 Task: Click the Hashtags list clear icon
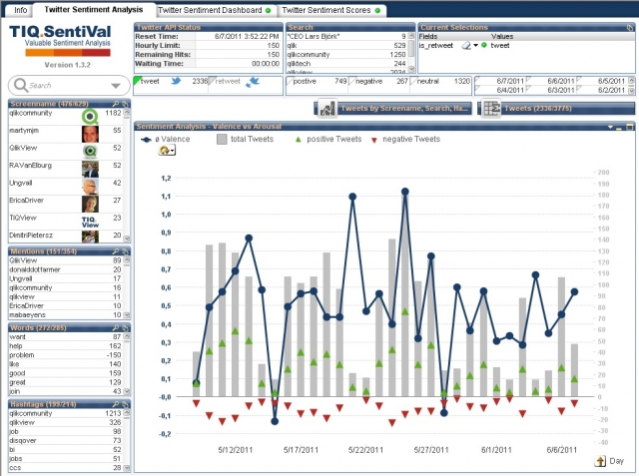(125, 404)
